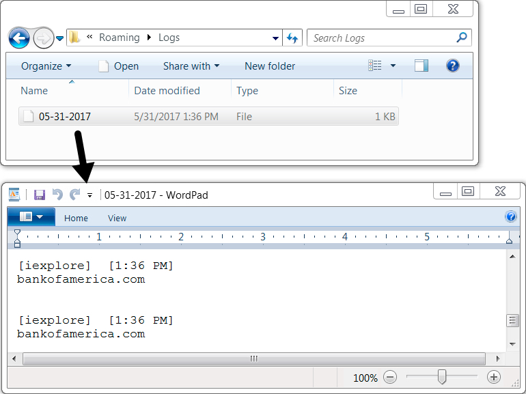Expand the view options dropdown arrow
Screen dimensions: 526x394
point(393,66)
